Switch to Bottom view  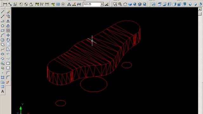tap(165, 4)
